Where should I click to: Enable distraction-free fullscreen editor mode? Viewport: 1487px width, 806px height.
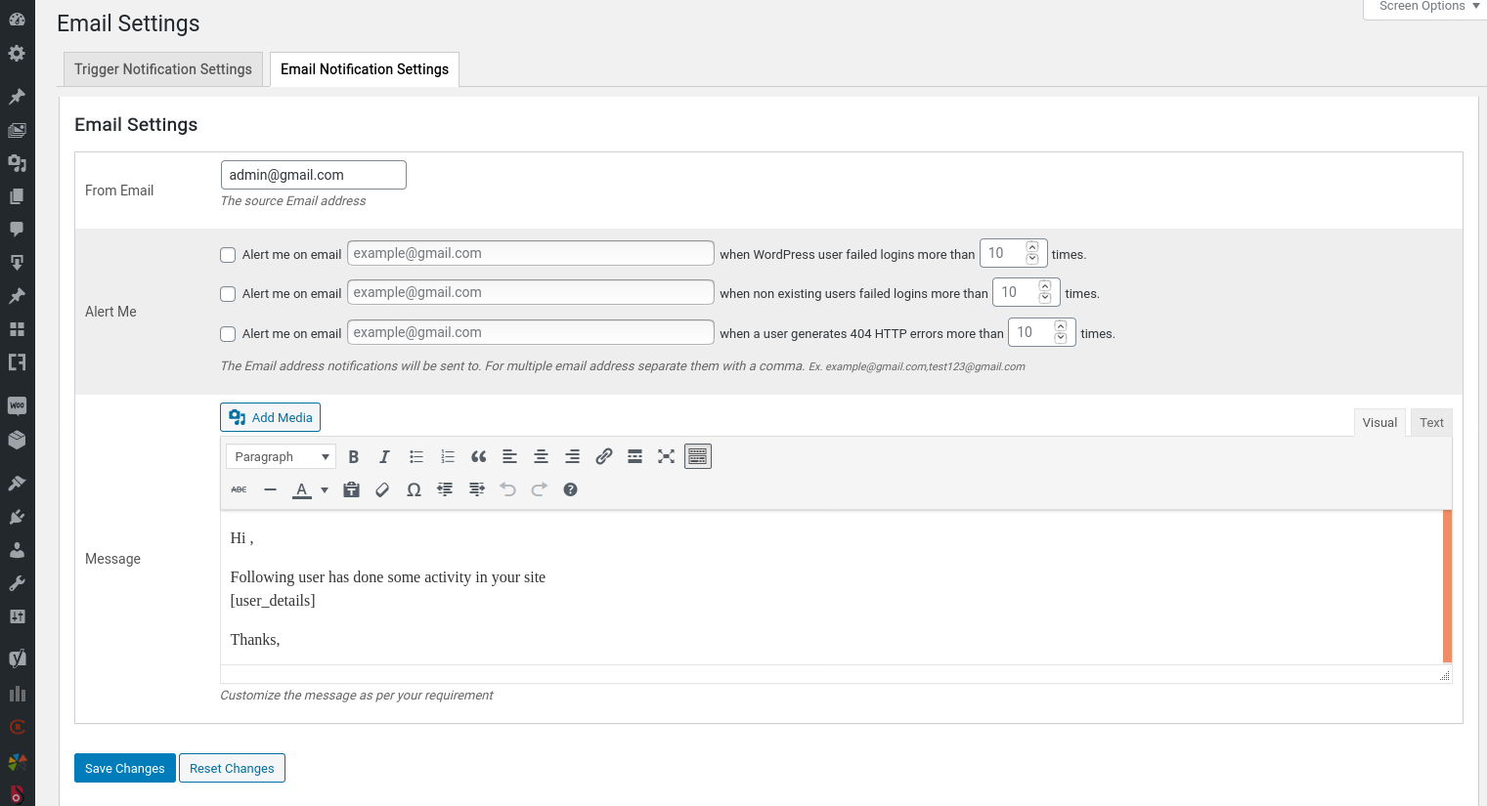(667, 456)
